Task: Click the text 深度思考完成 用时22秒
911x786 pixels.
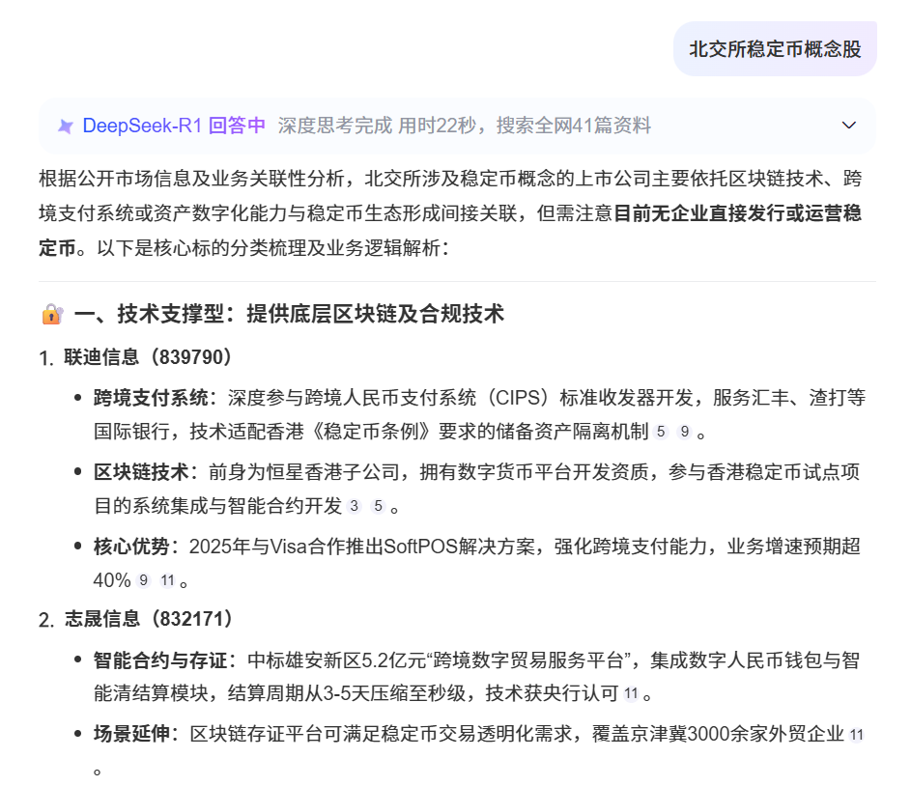Action: coord(377,126)
